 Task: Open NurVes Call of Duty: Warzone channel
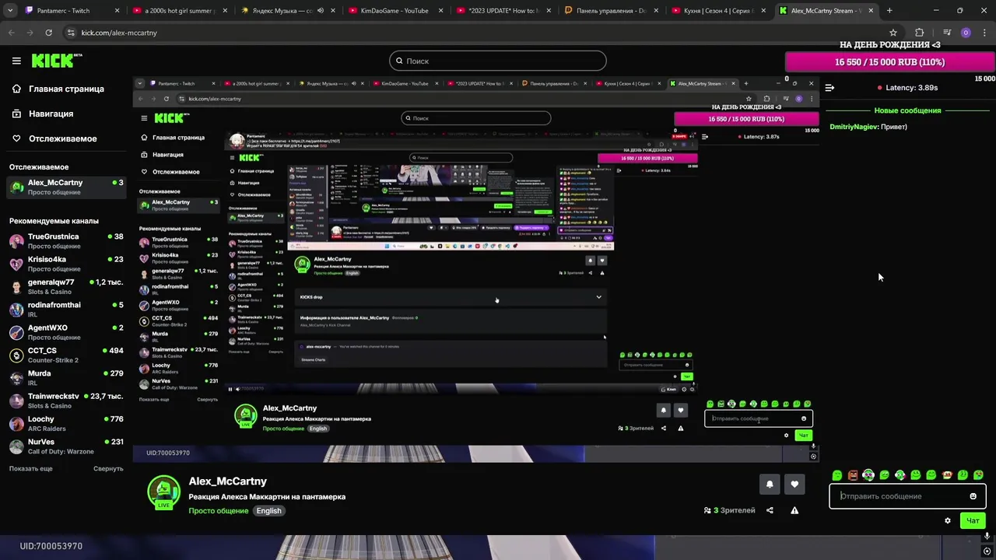pos(65,446)
